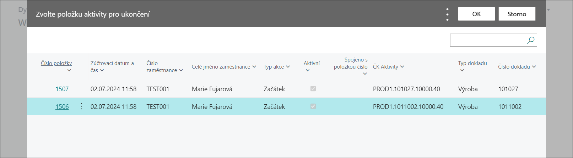Image resolution: width=573 pixels, height=158 pixels.
Task: Click date 02.07.2024 11:58 in row 1507
Action: tap(113, 89)
